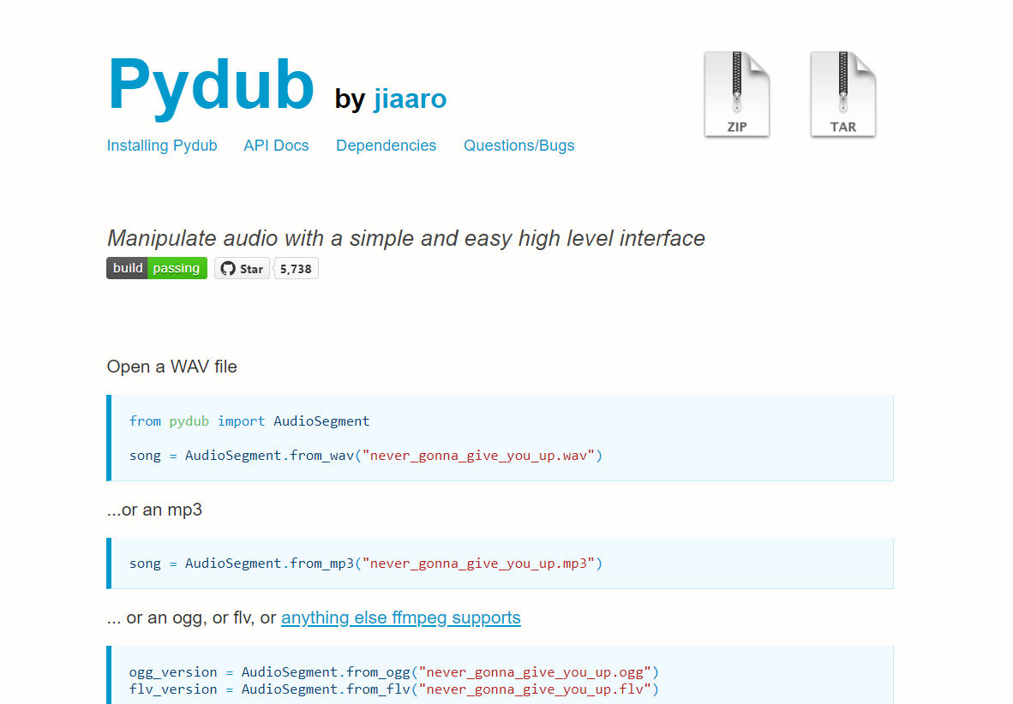View the Dependencies page
Screen dimensions: 1013x704
pos(386,146)
